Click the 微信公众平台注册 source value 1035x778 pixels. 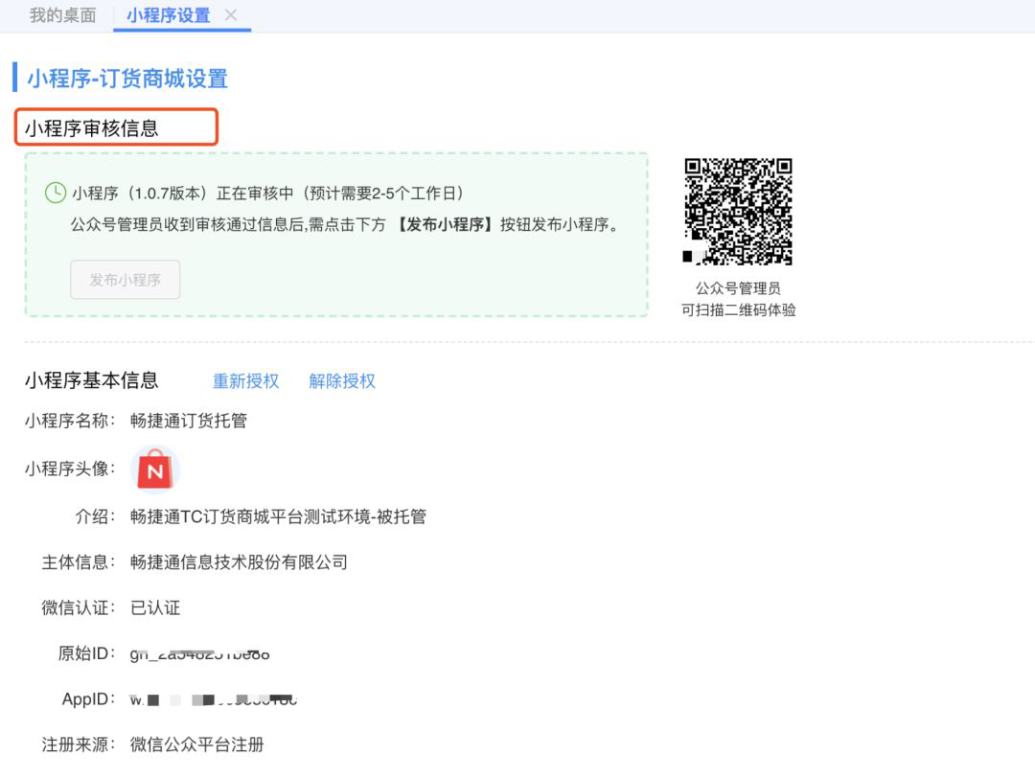coord(196,744)
